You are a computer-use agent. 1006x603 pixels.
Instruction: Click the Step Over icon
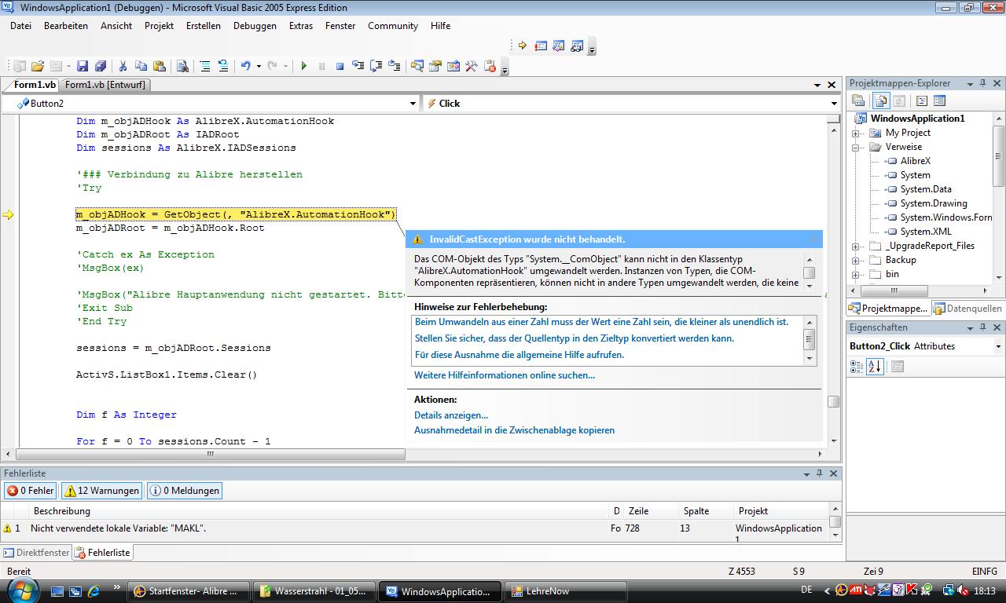point(376,67)
